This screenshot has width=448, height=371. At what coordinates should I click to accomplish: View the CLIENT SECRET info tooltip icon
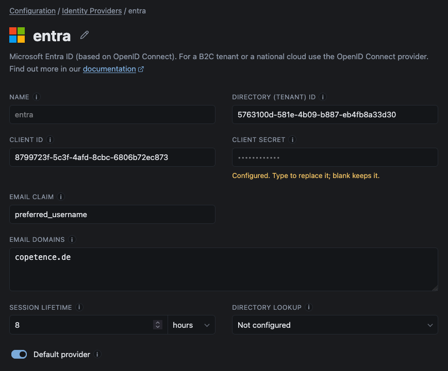292,140
